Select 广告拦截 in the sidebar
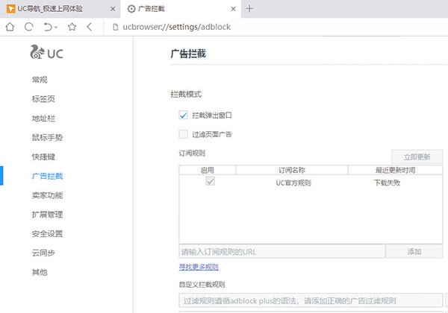This screenshot has height=313, width=448. 47,176
